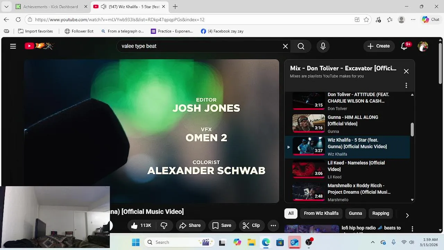Open Follower Bot bookmark
The height and width of the screenshot is (250, 444).
pyautogui.click(x=79, y=31)
